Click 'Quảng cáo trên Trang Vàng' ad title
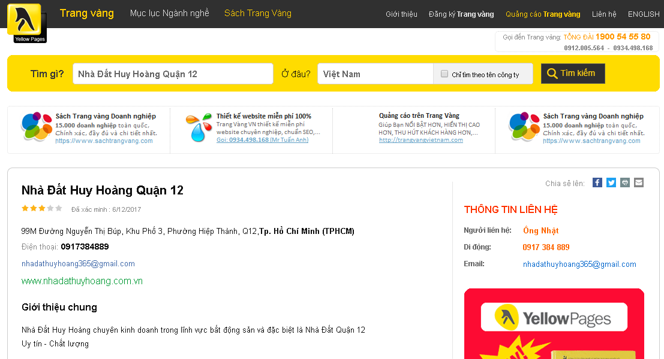 tap(419, 115)
